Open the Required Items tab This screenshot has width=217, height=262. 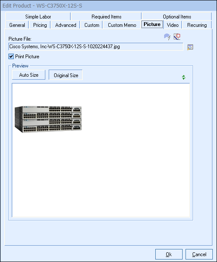point(107,17)
